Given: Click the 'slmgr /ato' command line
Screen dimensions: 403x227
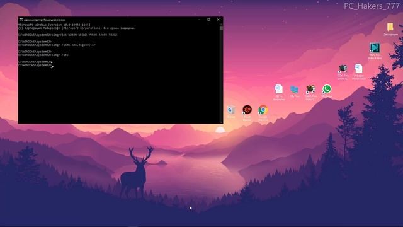Looking at the screenshot, I should click(x=43, y=55).
